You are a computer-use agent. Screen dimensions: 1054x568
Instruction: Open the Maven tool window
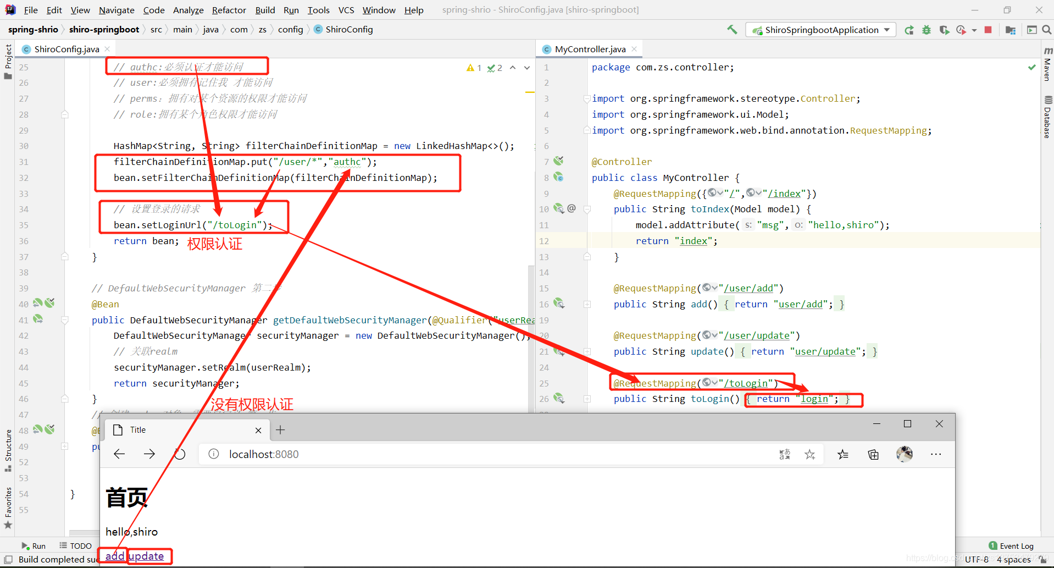(1047, 64)
